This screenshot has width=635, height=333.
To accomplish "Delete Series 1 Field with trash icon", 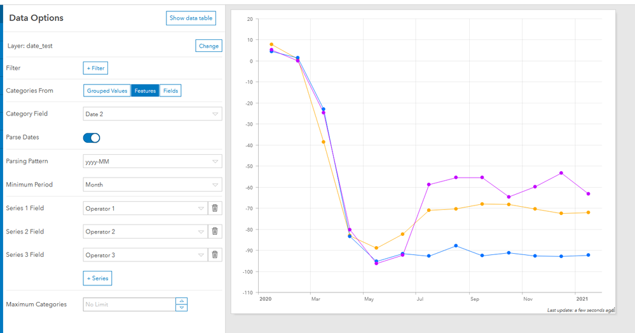I will [215, 208].
